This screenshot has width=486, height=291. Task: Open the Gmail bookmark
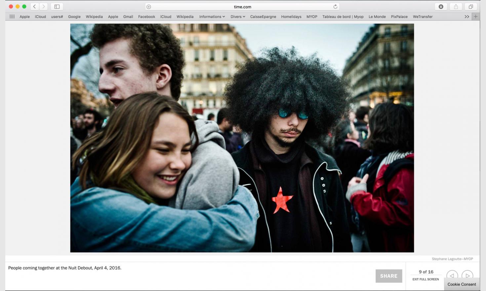click(128, 17)
